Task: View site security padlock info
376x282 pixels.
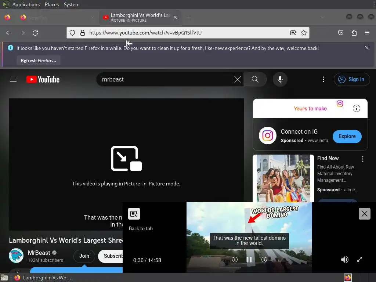Action: [83, 33]
